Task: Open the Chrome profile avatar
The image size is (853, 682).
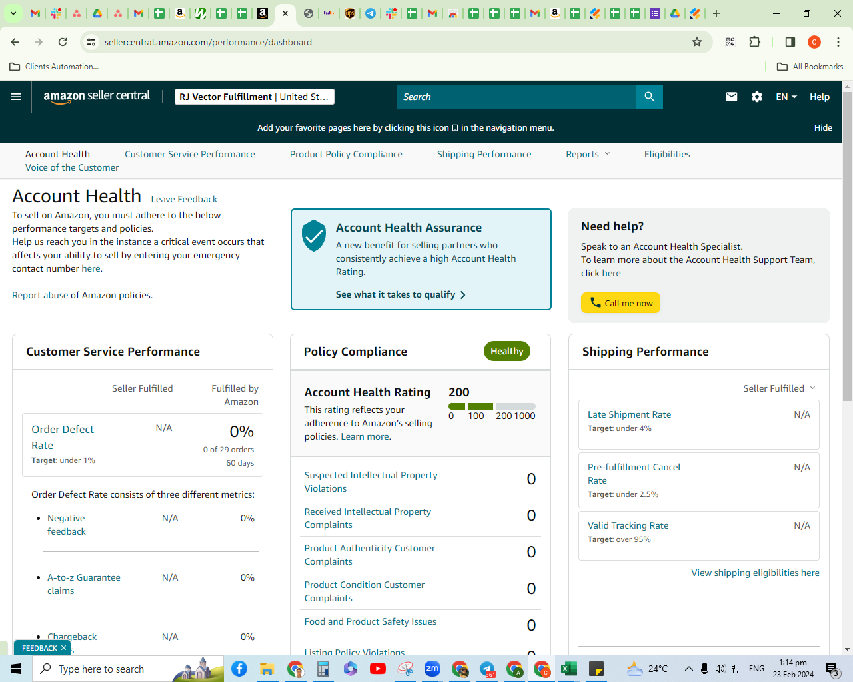Action: pos(814,42)
